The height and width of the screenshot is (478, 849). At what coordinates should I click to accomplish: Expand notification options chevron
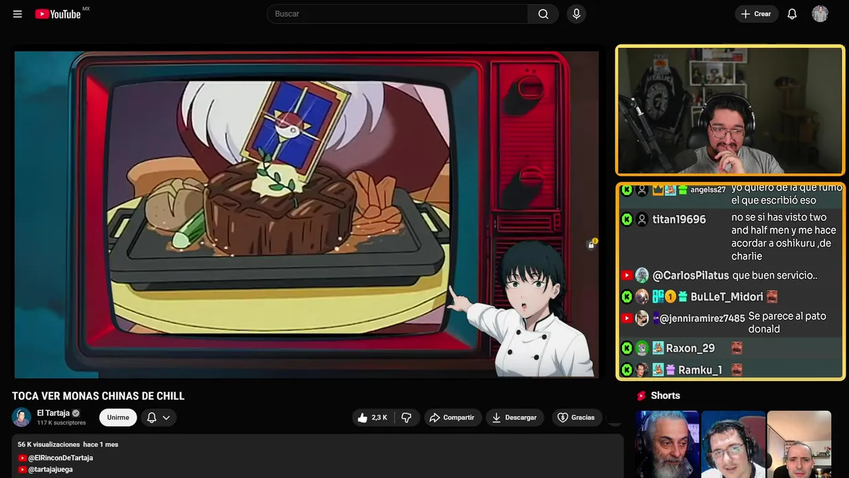tap(166, 418)
